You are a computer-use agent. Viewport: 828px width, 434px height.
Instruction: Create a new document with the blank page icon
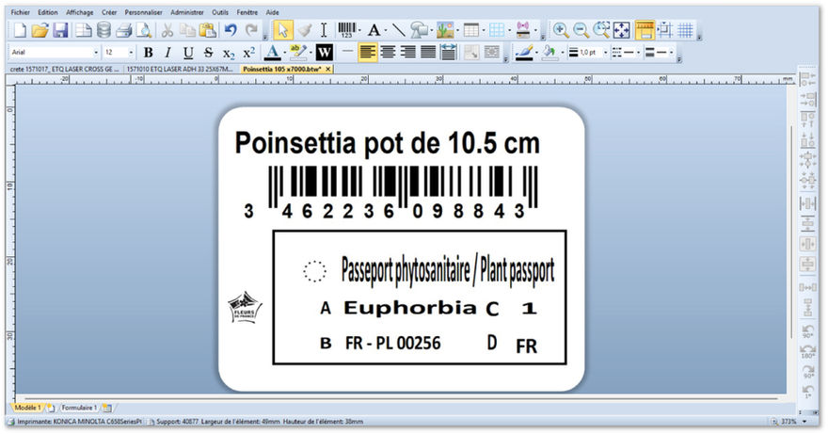click(20, 30)
